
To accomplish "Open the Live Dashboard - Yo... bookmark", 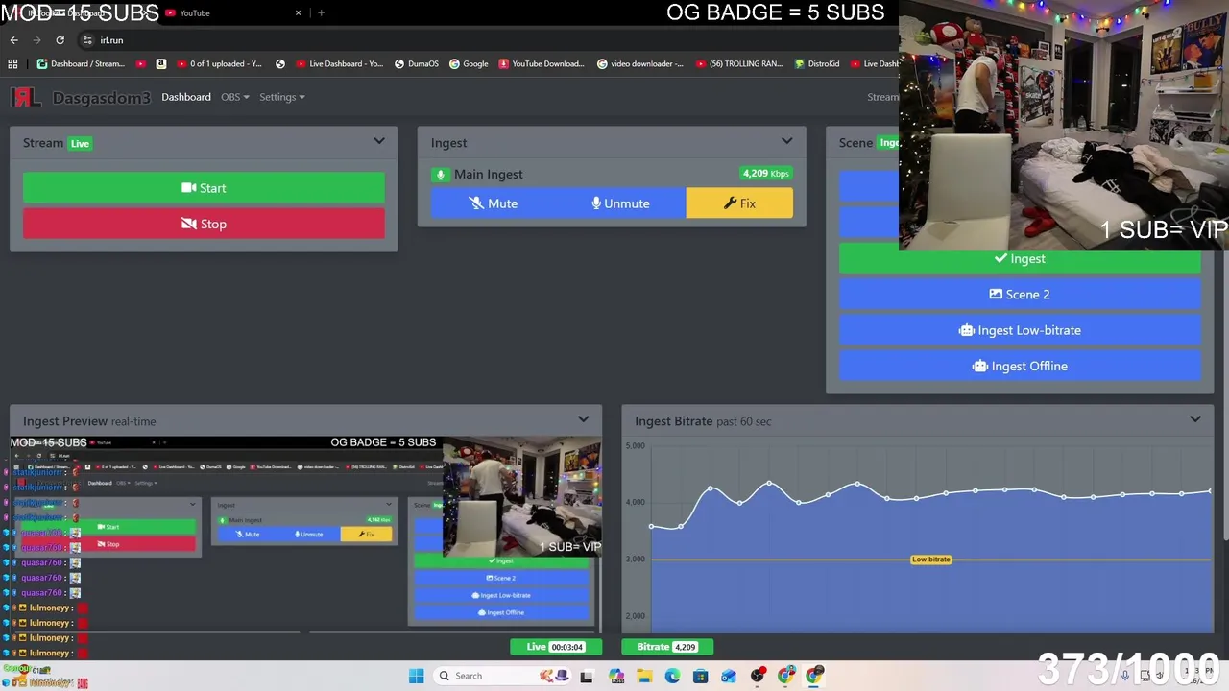I will click(x=339, y=64).
